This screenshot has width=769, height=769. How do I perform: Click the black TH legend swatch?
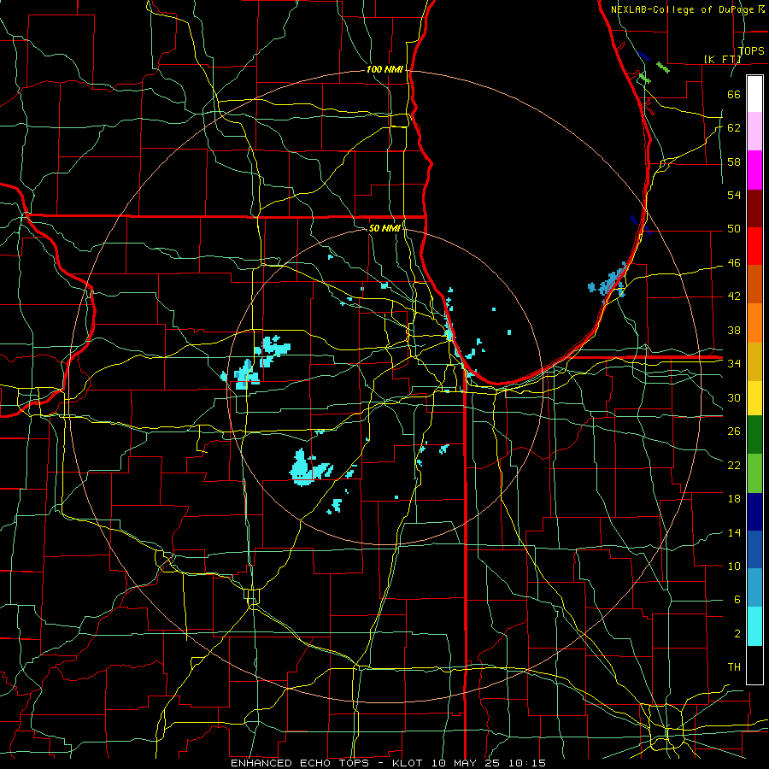click(754, 665)
